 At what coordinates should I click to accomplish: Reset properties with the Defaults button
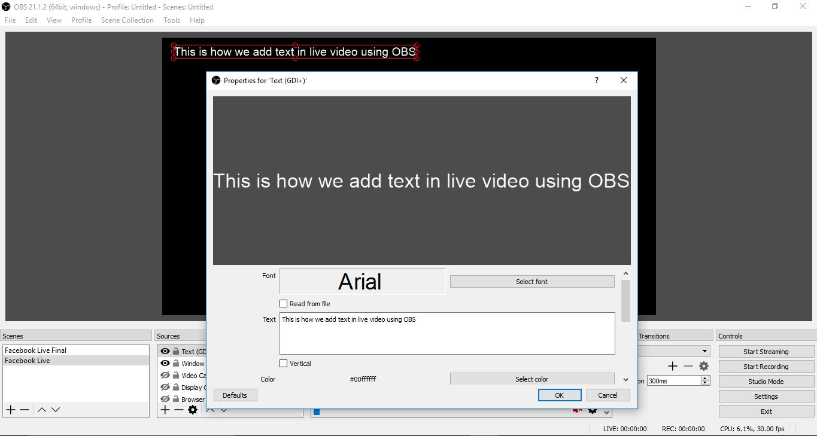[x=235, y=395]
